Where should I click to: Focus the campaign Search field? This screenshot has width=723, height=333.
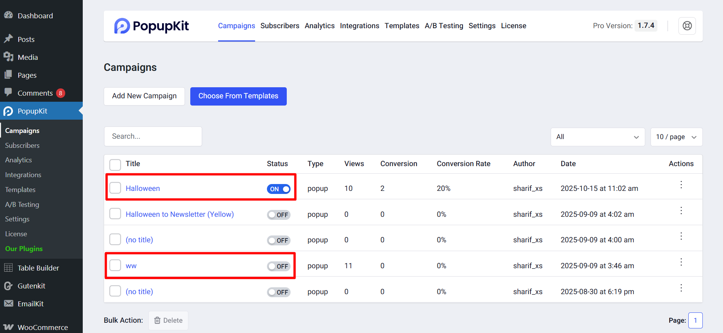[153, 136]
